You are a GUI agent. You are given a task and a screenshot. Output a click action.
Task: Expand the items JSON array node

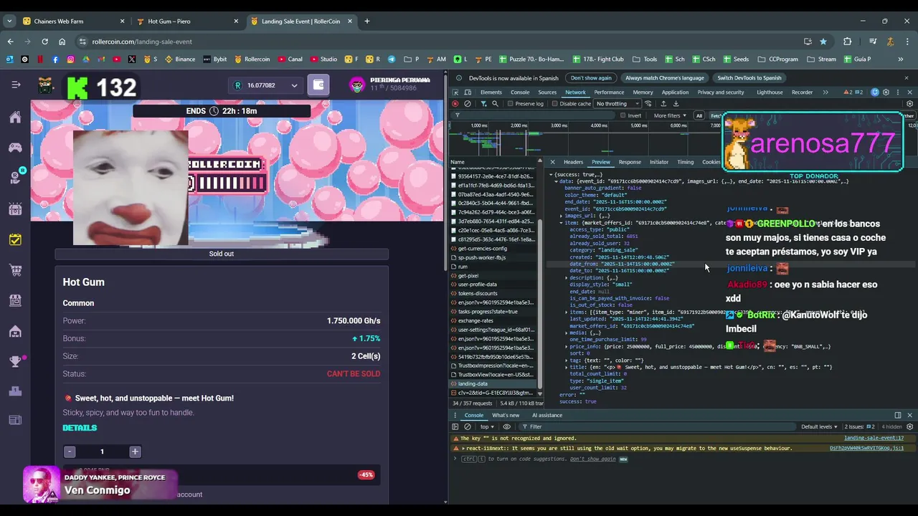[x=567, y=312]
